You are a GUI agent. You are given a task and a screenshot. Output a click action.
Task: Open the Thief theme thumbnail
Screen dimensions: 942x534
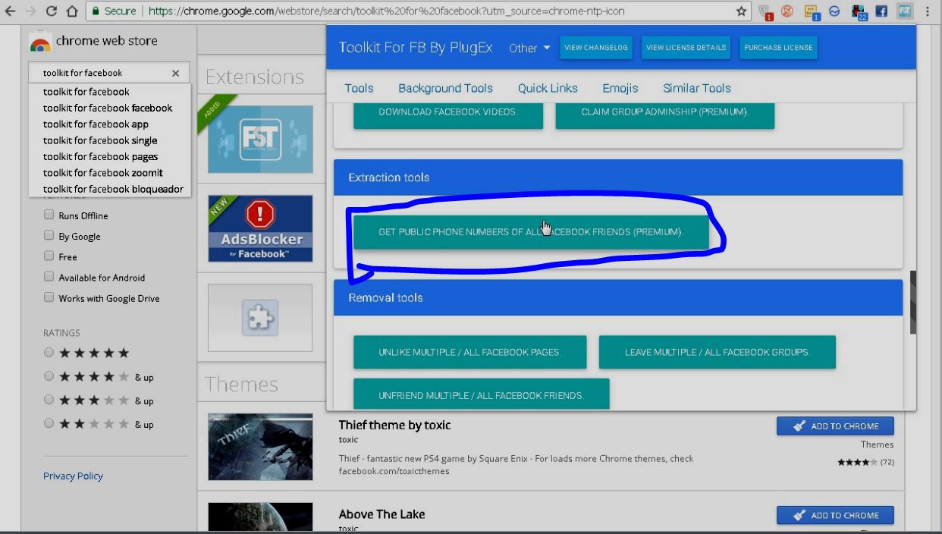(x=260, y=447)
